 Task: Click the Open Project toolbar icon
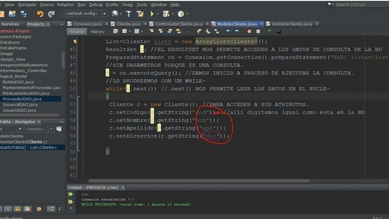12,14
